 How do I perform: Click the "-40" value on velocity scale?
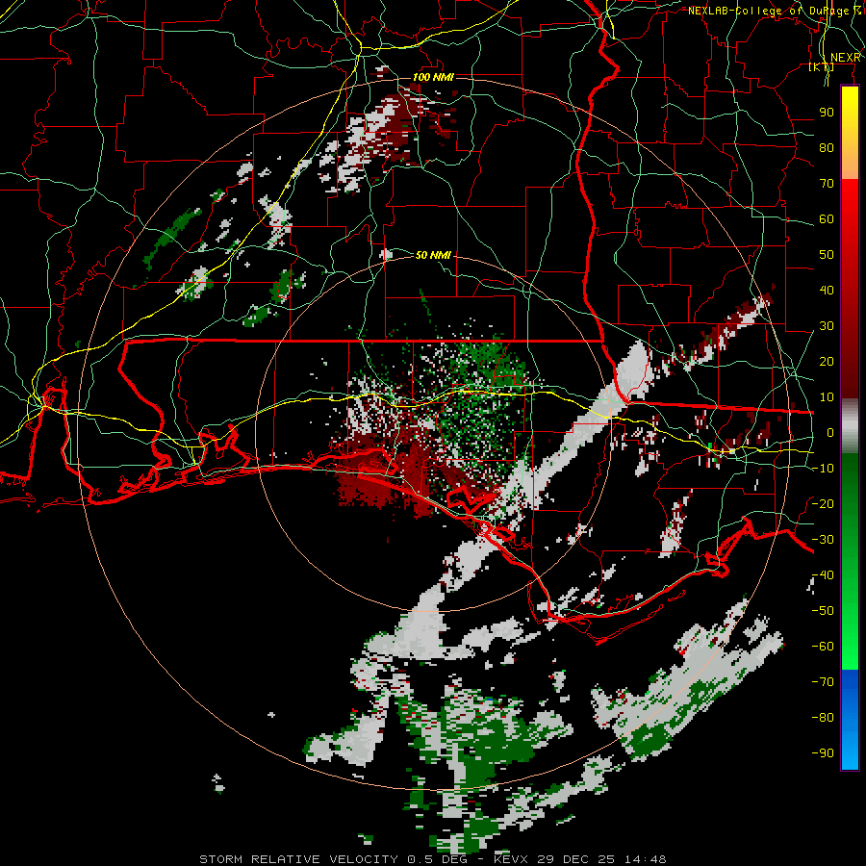tap(823, 575)
